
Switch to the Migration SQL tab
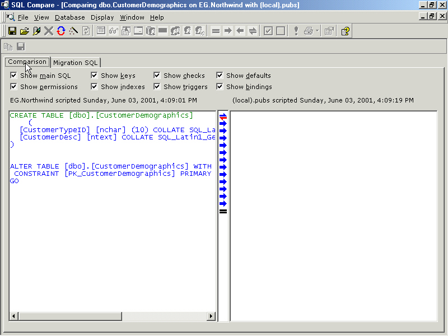(x=76, y=63)
